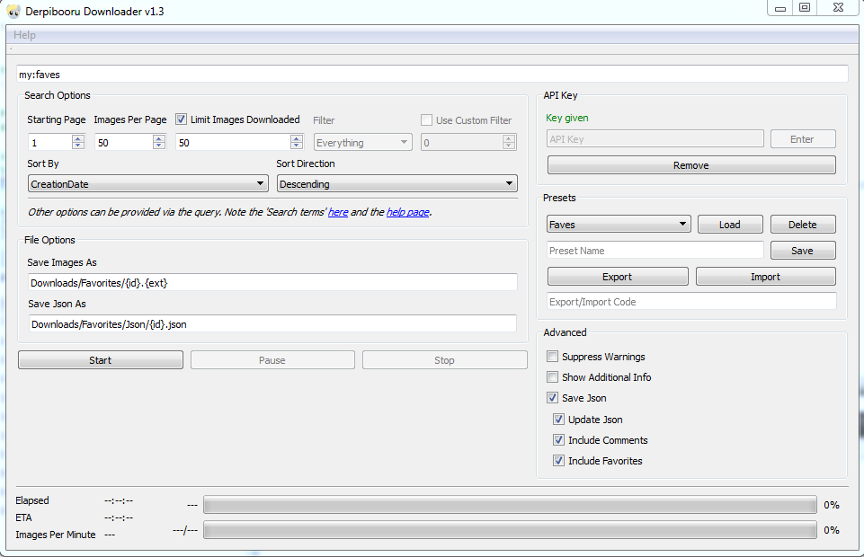Toggle Include Favorites checkbox

pos(558,460)
